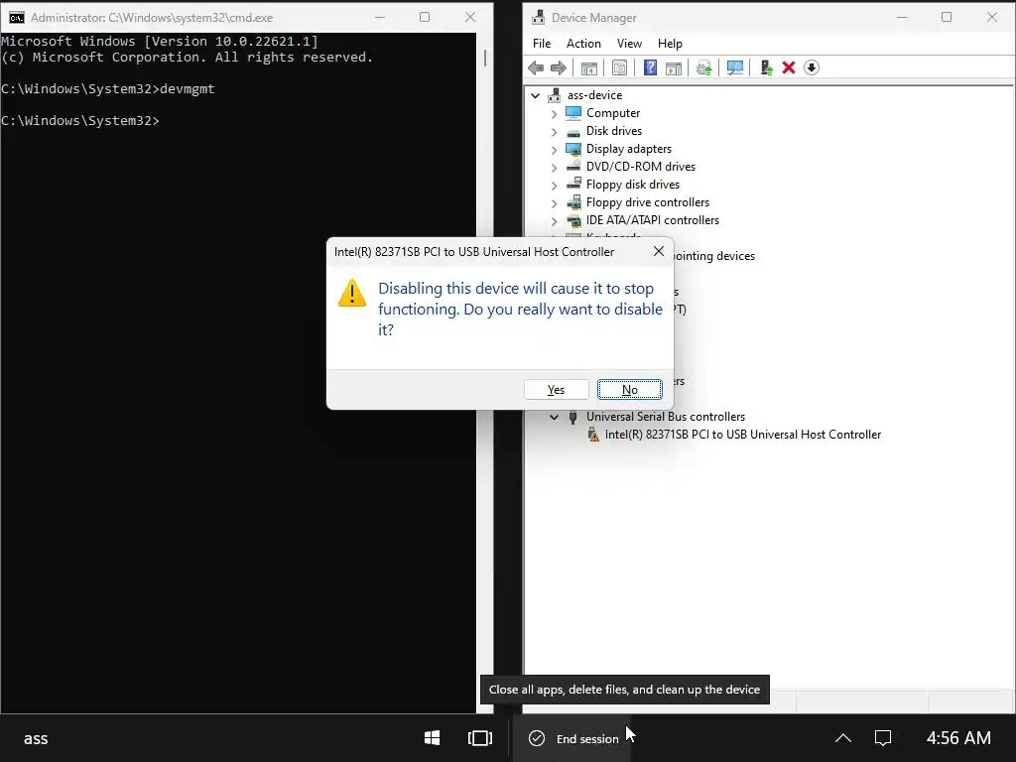This screenshot has width=1016, height=762.
Task: Close the disable confirmation dialog
Action: [x=659, y=251]
